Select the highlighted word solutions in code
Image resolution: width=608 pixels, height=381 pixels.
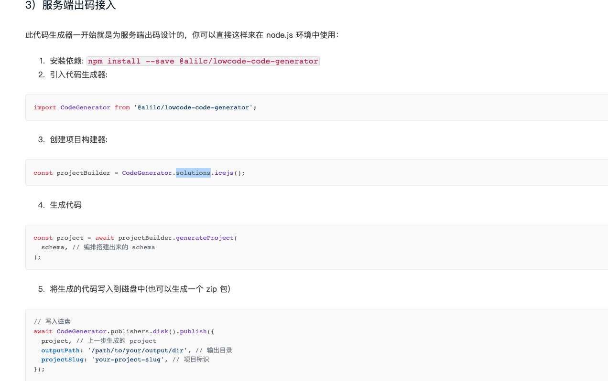click(x=193, y=172)
